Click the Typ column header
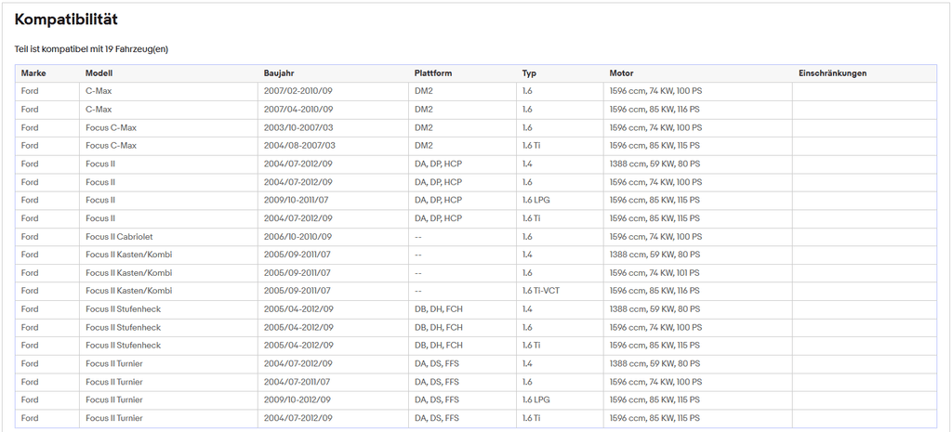 529,73
